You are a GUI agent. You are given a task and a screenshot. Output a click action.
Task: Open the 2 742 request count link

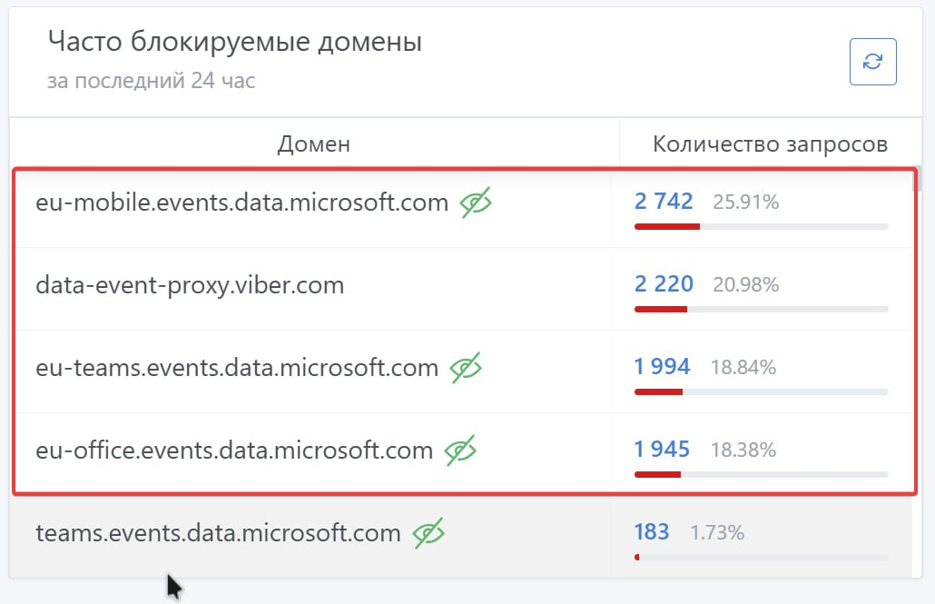click(664, 202)
